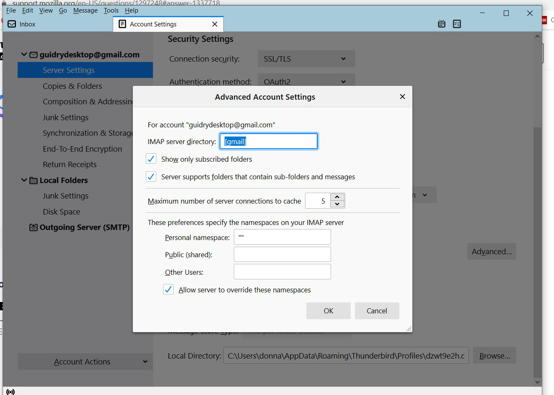
Task: Close the Account Settings tab
Action: (x=215, y=24)
